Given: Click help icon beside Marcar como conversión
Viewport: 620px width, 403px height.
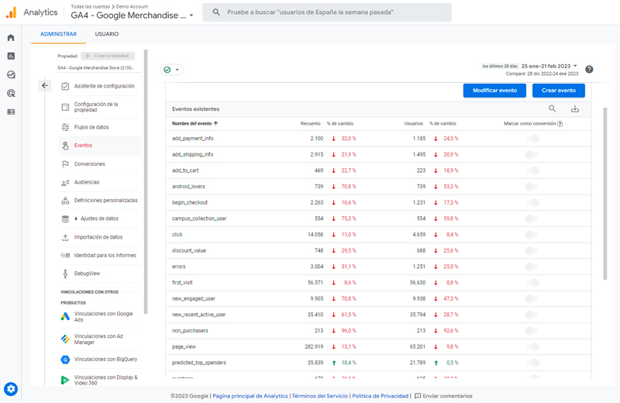Looking at the screenshot, I should click(x=560, y=124).
